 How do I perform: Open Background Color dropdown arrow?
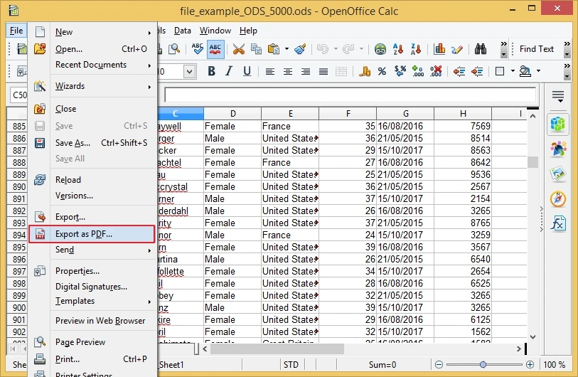[x=539, y=71]
